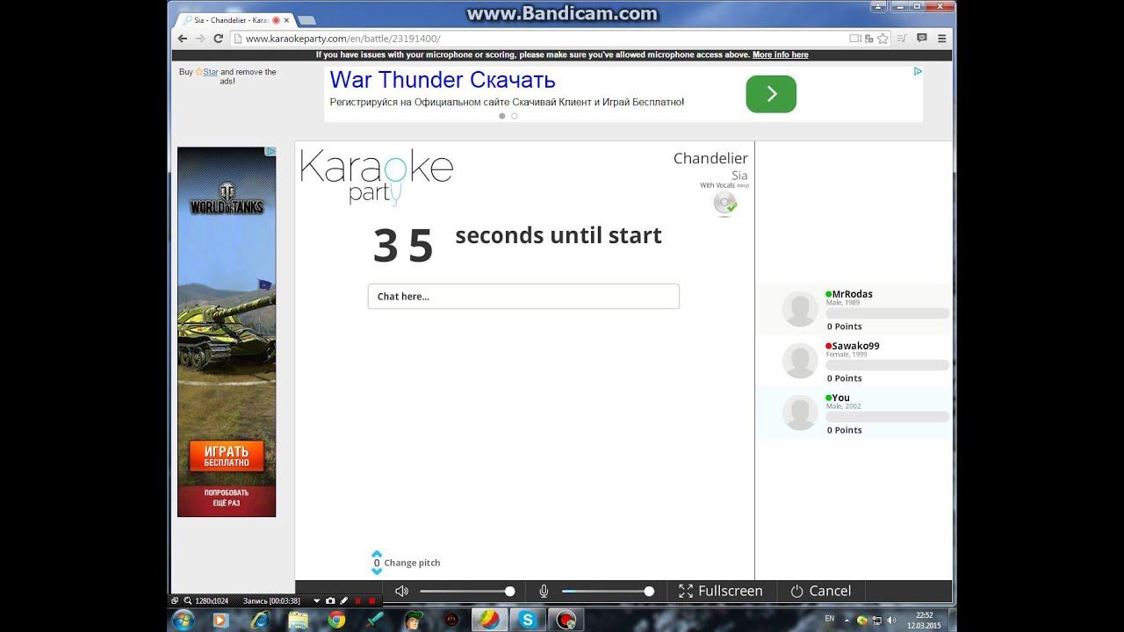Reload the karaokeparty page

pyautogui.click(x=218, y=39)
